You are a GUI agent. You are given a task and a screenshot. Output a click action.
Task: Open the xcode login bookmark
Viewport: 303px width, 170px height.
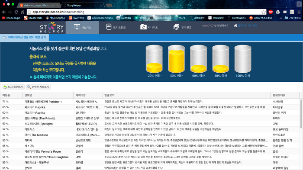pos(11,18)
